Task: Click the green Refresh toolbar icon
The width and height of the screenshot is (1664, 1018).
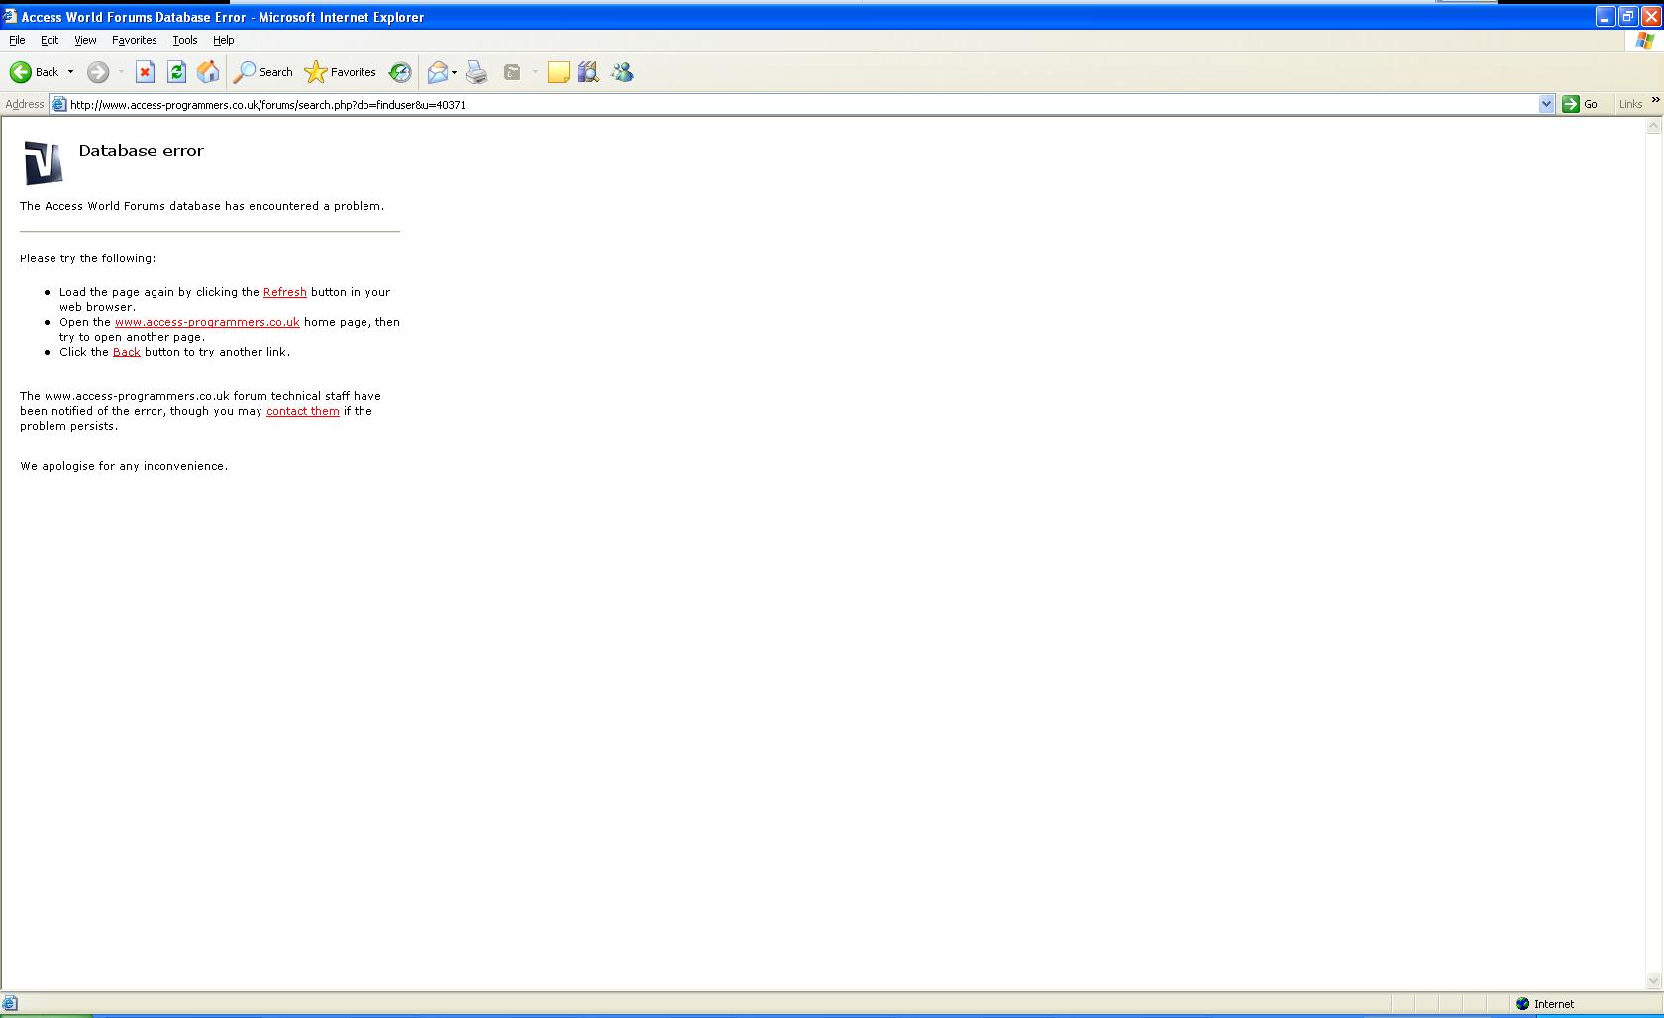Action: pyautogui.click(x=176, y=72)
